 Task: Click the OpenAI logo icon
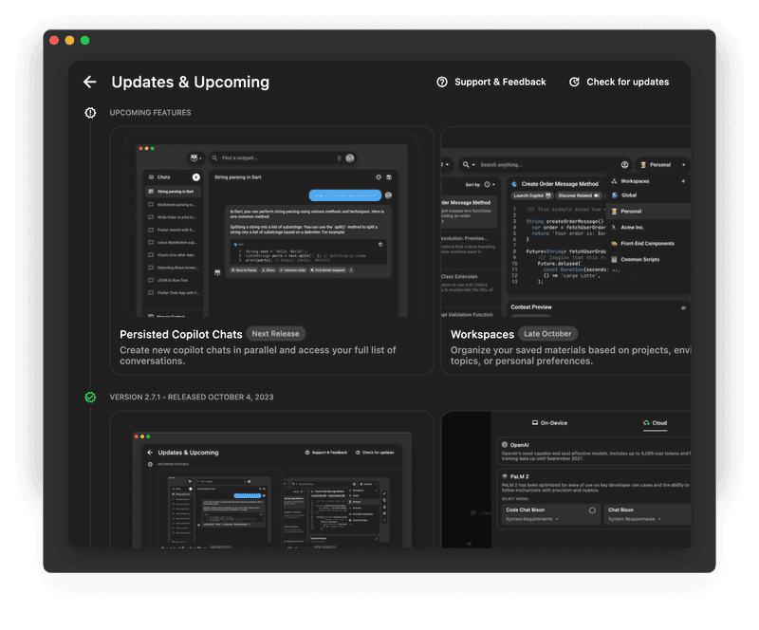504,443
